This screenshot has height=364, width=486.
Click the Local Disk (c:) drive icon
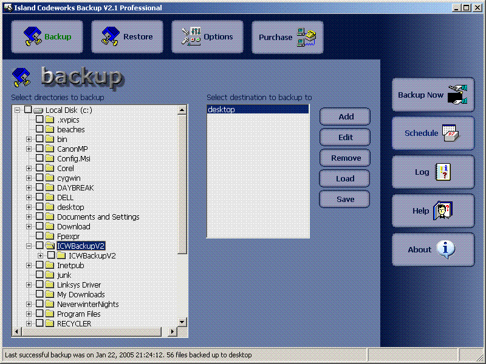[38, 110]
